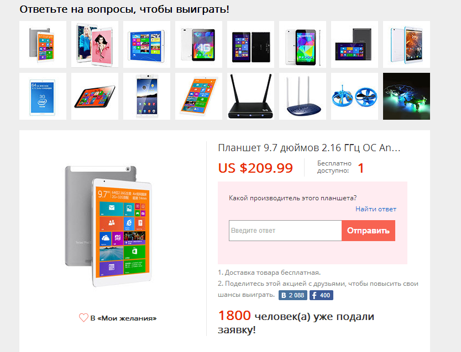Select the light-blue edged tablet thumbnail
The width and height of the screenshot is (461, 352).
[406, 44]
